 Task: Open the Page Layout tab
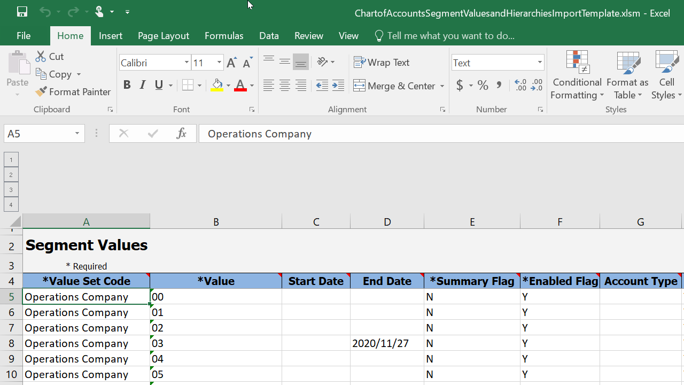click(x=164, y=36)
